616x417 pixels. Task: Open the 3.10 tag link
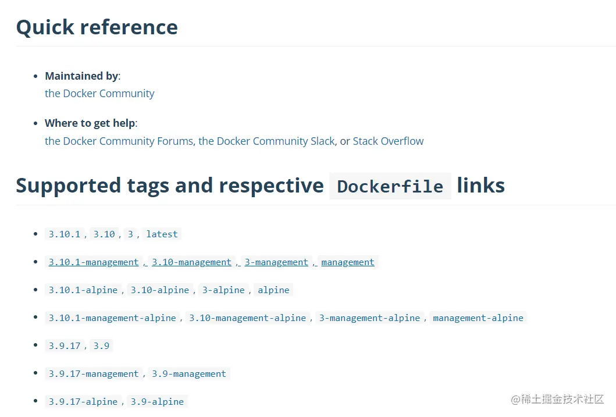(x=104, y=234)
